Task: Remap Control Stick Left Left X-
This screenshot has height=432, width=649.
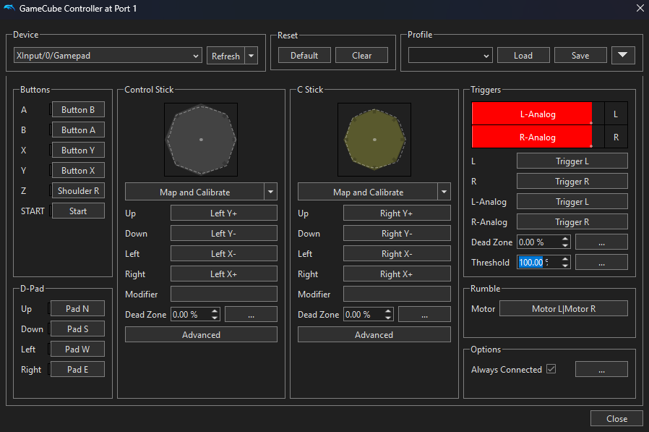Action: click(x=224, y=254)
